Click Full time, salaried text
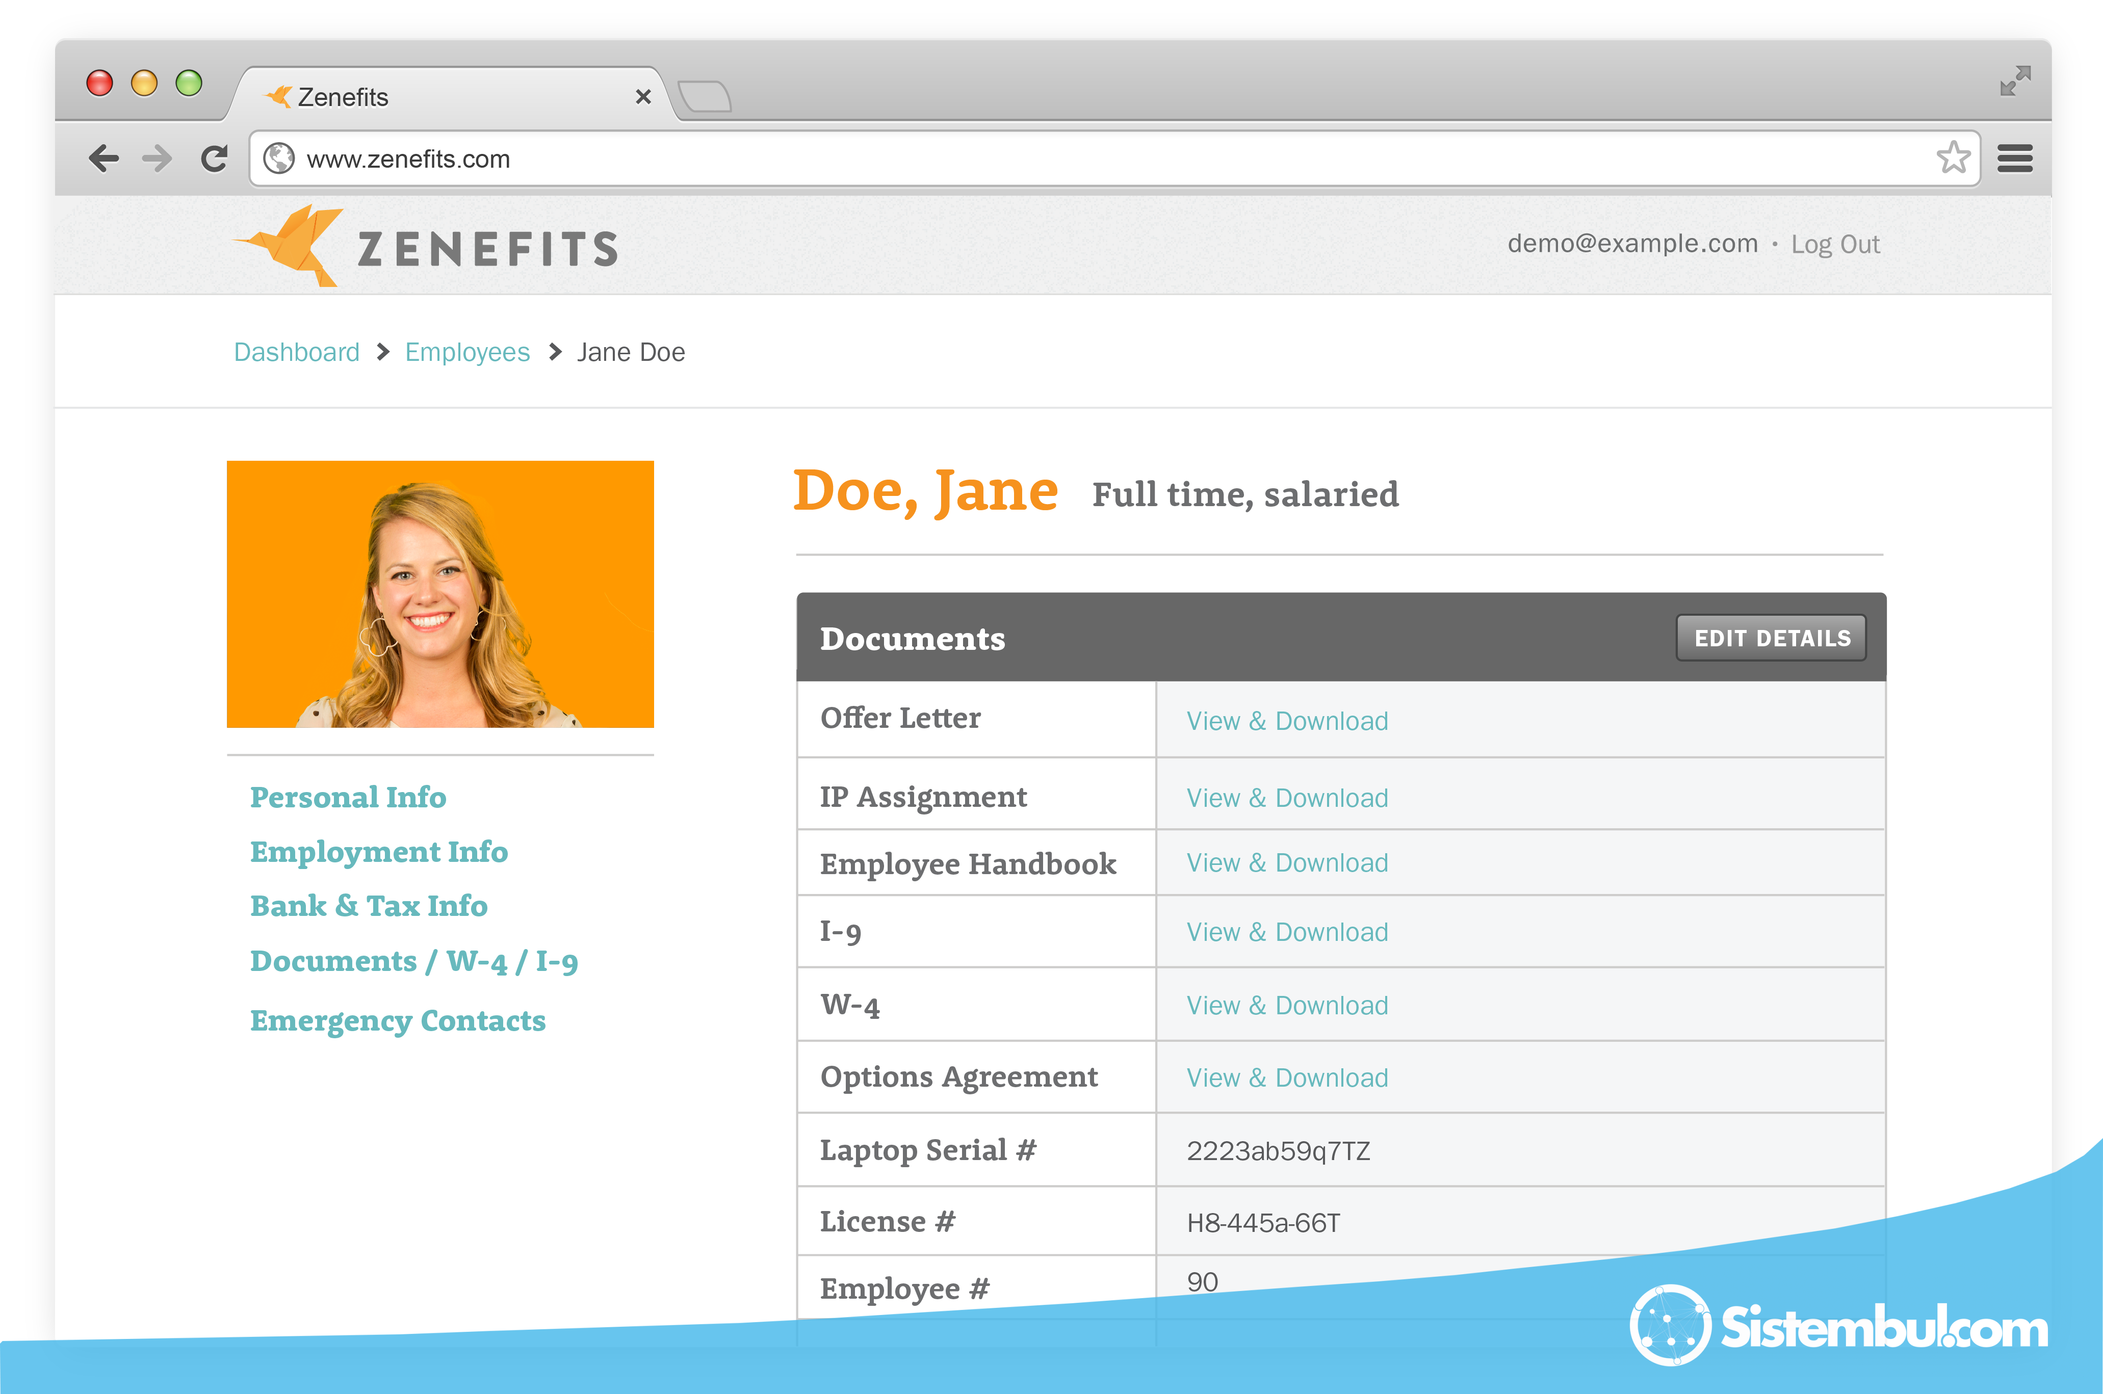 pyautogui.click(x=1245, y=495)
